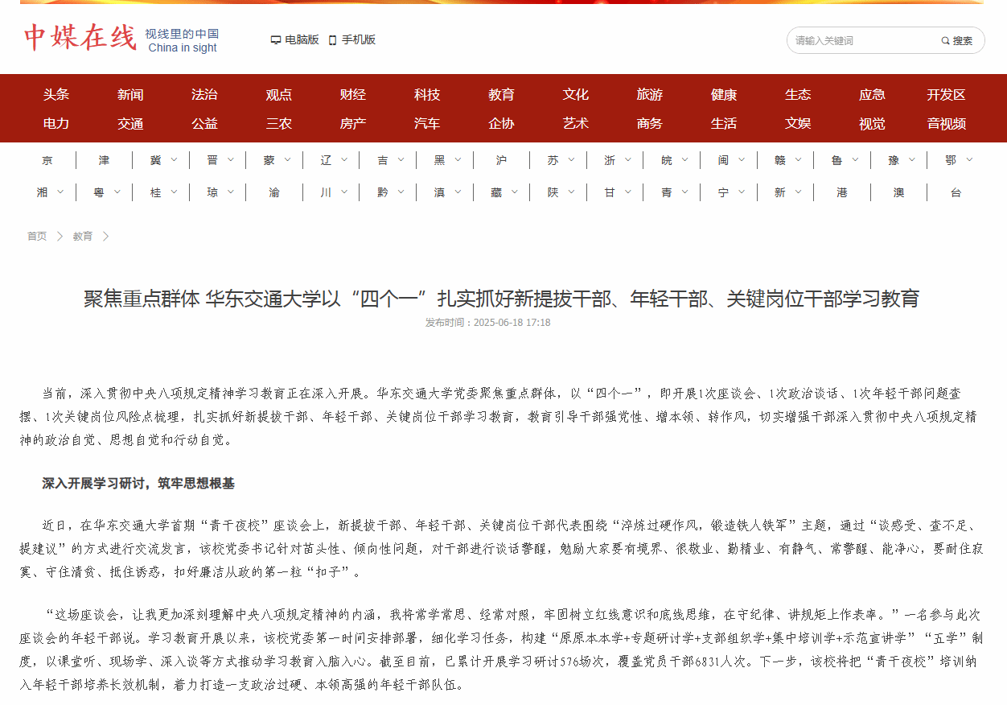The height and width of the screenshot is (705, 1007).
Task: Open the 台 region link
Action: (956, 193)
